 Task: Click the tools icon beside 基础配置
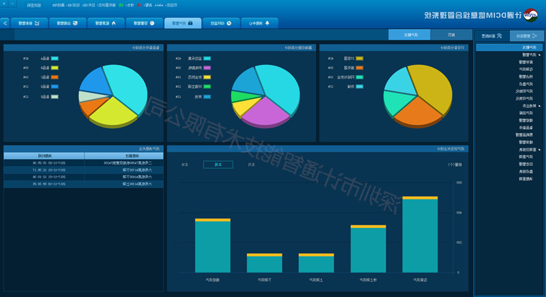pos(500,36)
